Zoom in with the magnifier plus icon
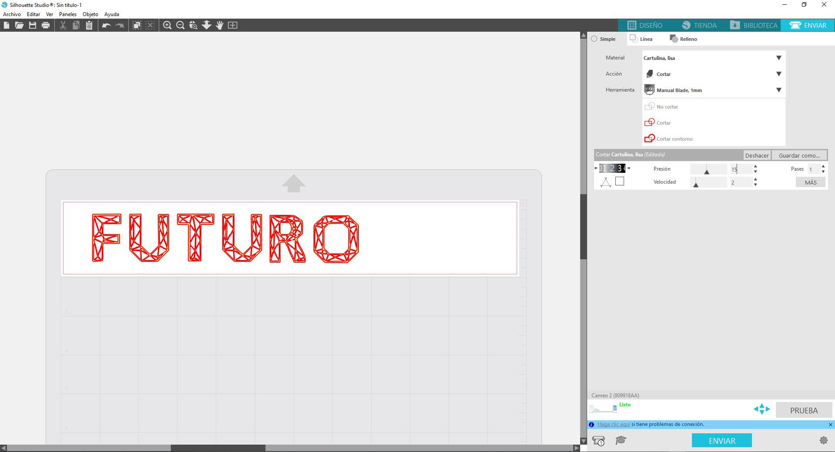Viewport: 835px width, 452px height. (167, 25)
